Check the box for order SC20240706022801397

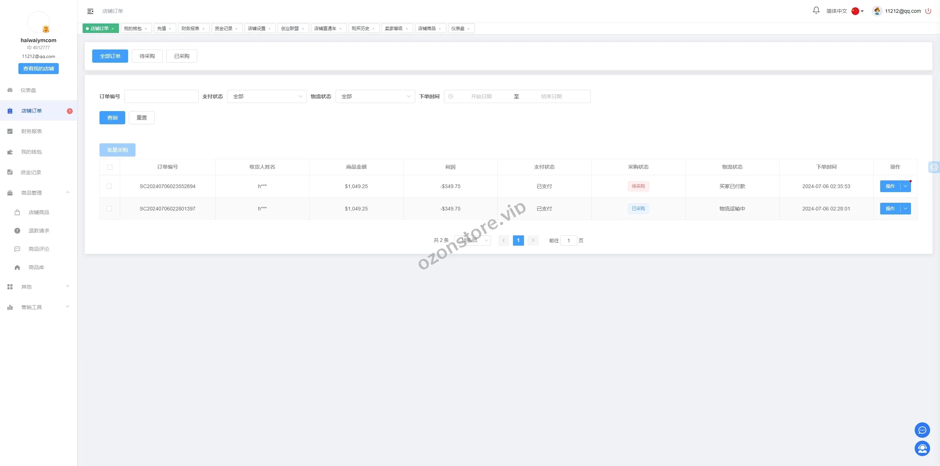click(x=109, y=209)
